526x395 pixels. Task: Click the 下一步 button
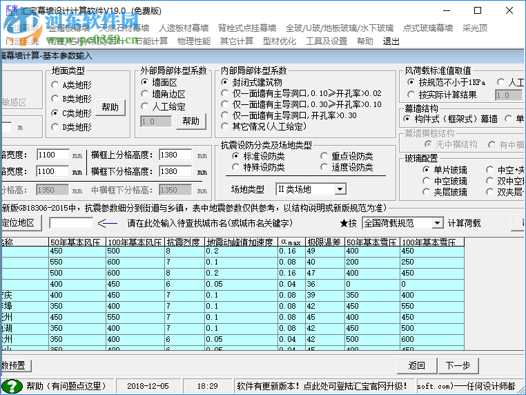[x=458, y=365]
